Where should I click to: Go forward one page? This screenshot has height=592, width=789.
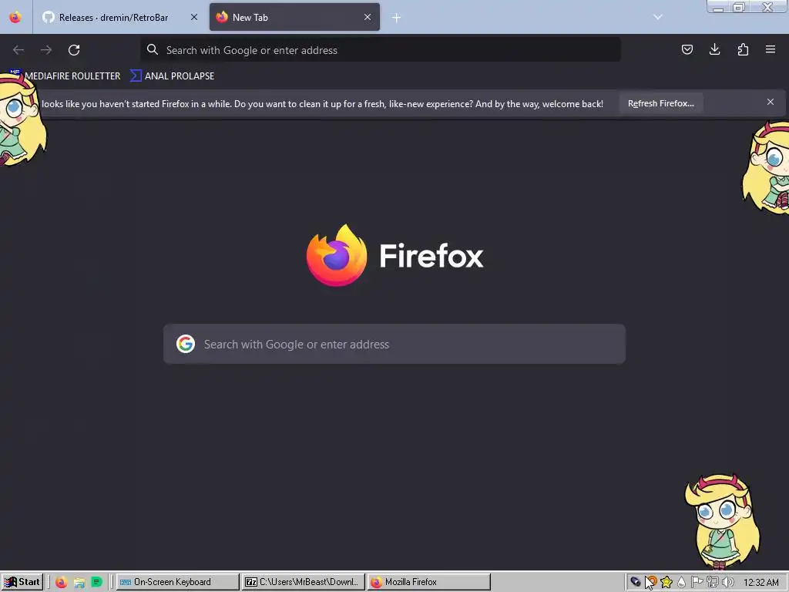coord(46,50)
